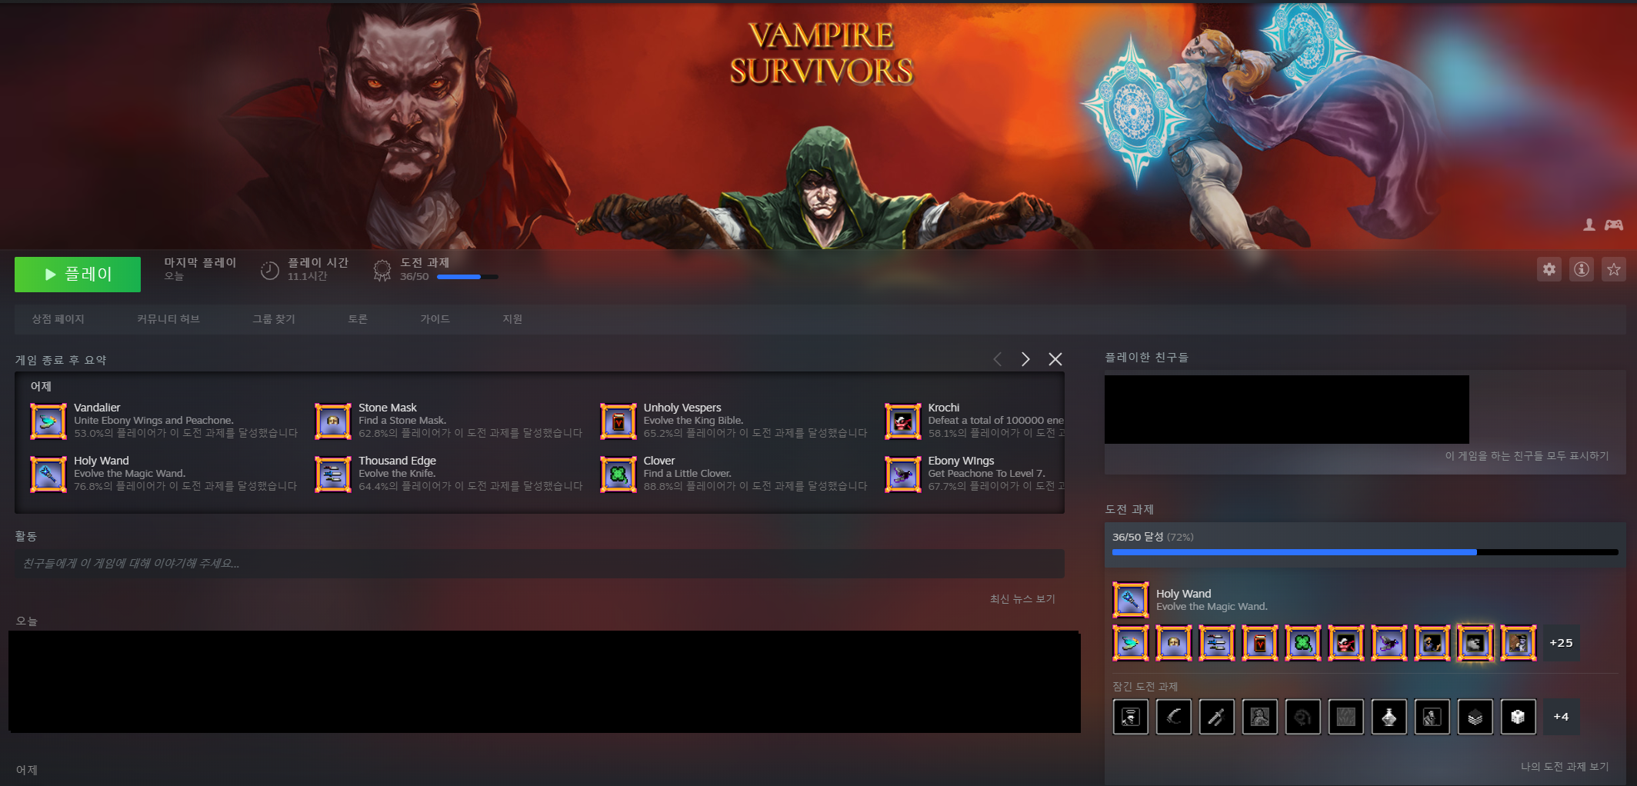
Task: Click the 플레이 시간 clock icon
Action: pyautogui.click(x=269, y=270)
